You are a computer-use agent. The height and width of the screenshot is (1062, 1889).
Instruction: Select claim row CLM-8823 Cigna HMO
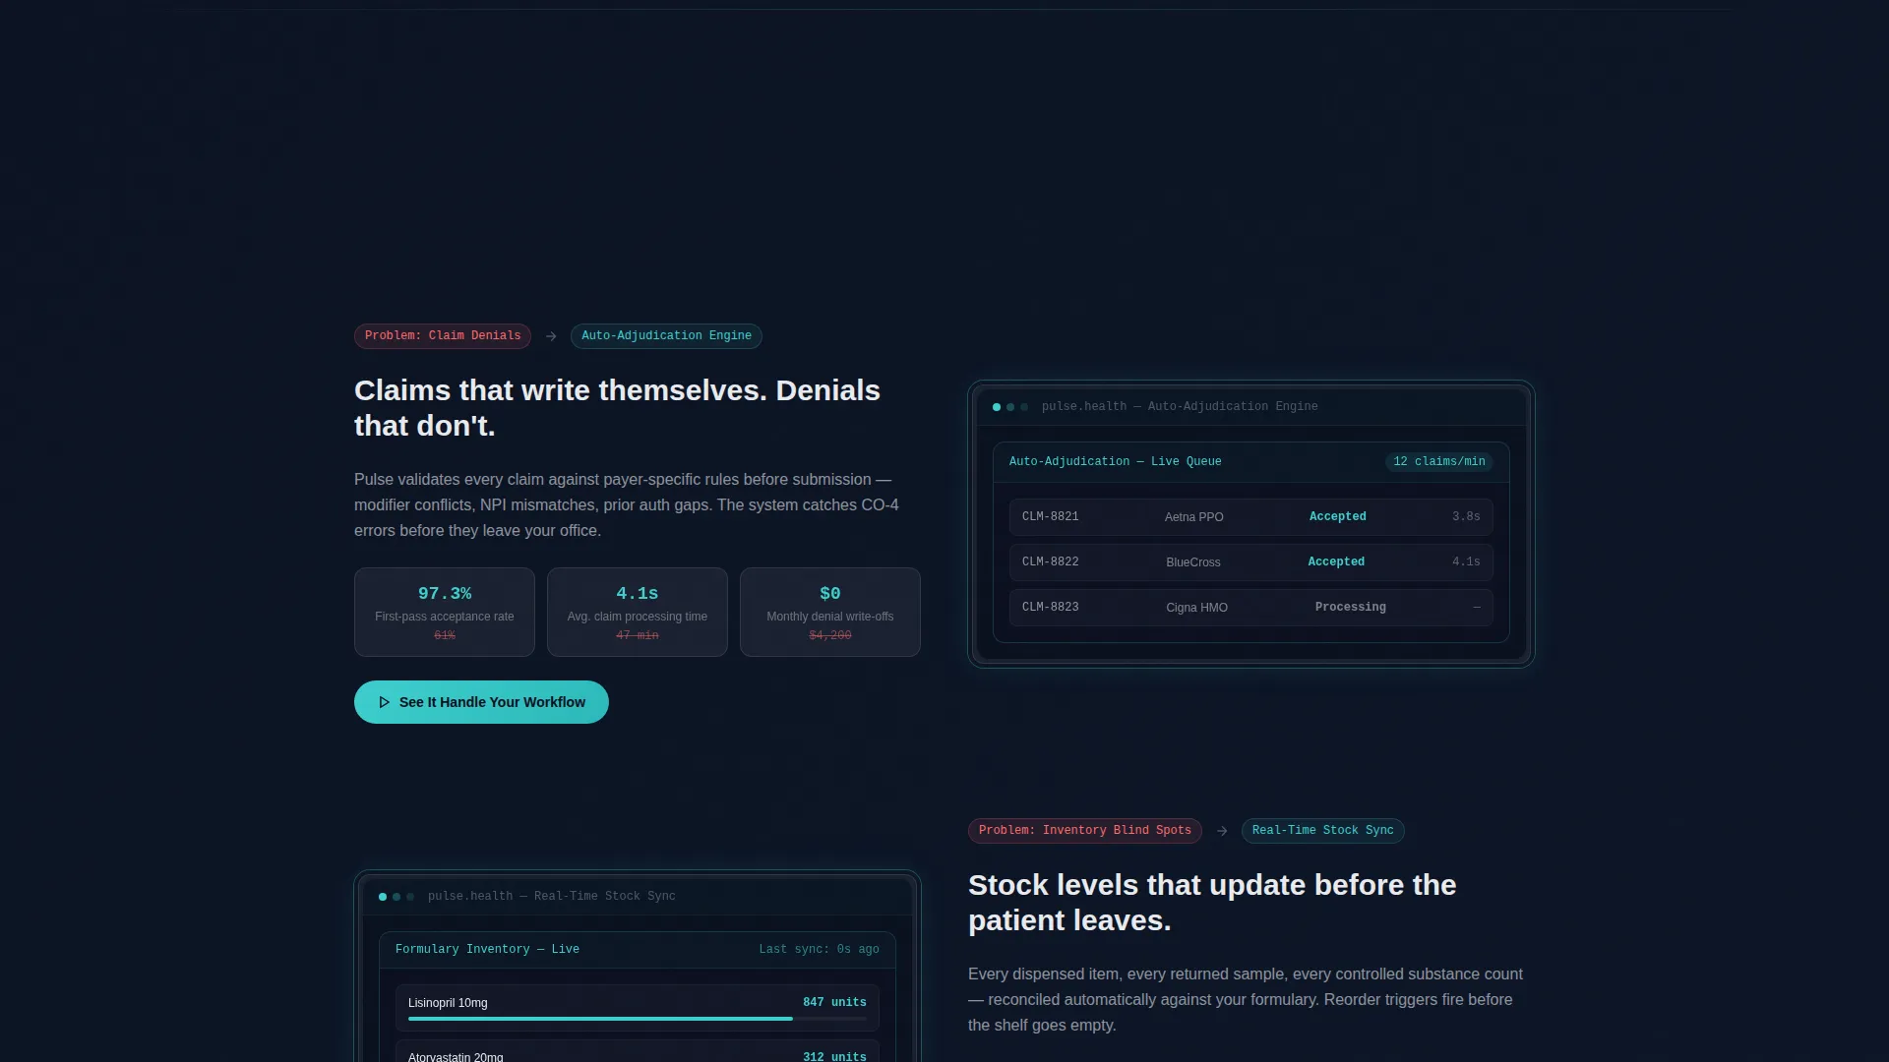pyautogui.click(x=1251, y=608)
